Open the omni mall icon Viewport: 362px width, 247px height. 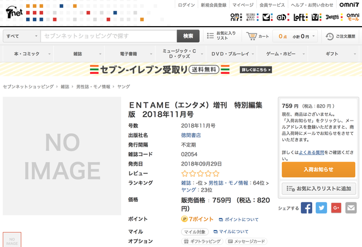click(x=353, y=17)
